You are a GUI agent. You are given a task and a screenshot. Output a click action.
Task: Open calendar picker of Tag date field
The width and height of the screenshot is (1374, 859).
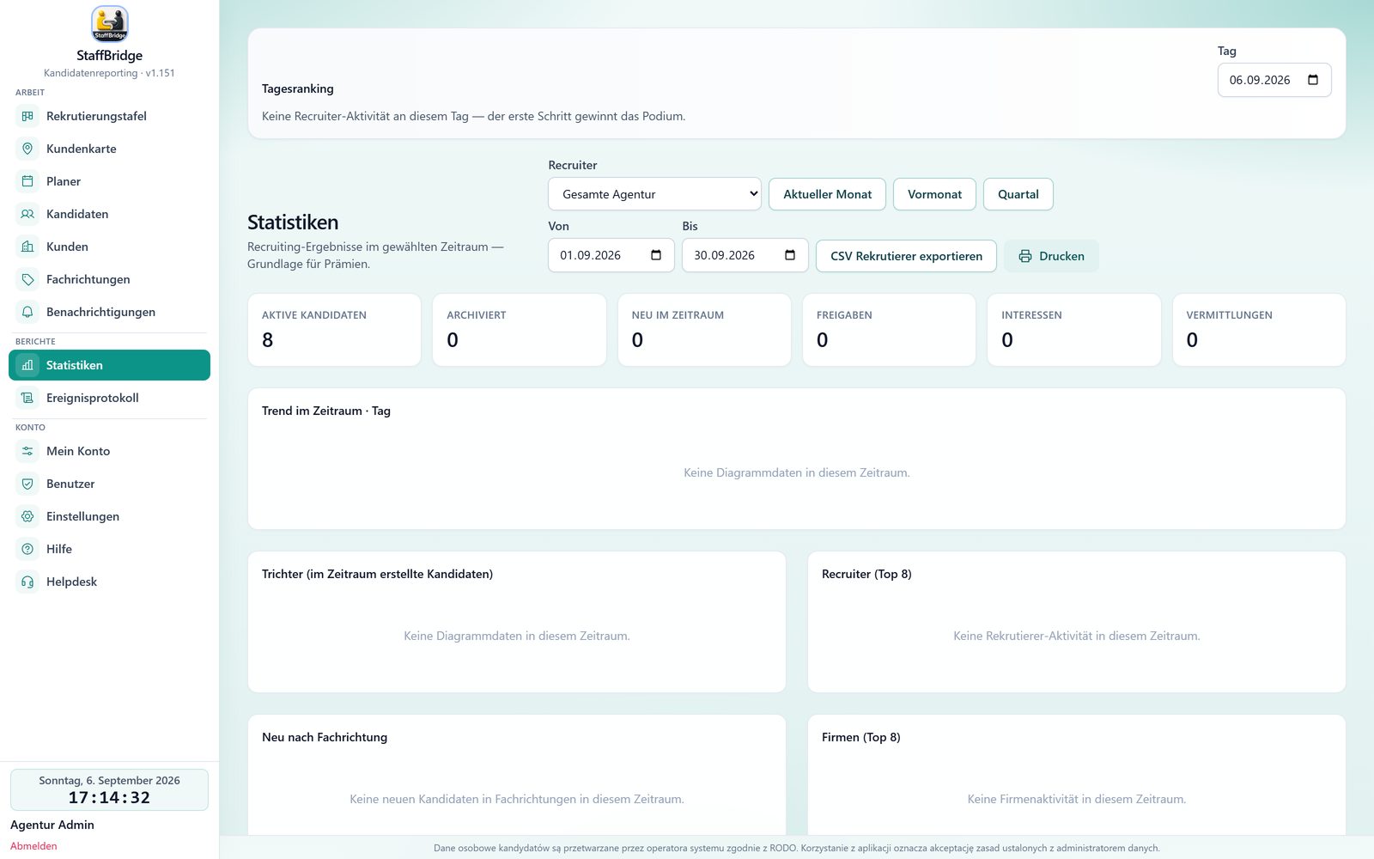1312,80
